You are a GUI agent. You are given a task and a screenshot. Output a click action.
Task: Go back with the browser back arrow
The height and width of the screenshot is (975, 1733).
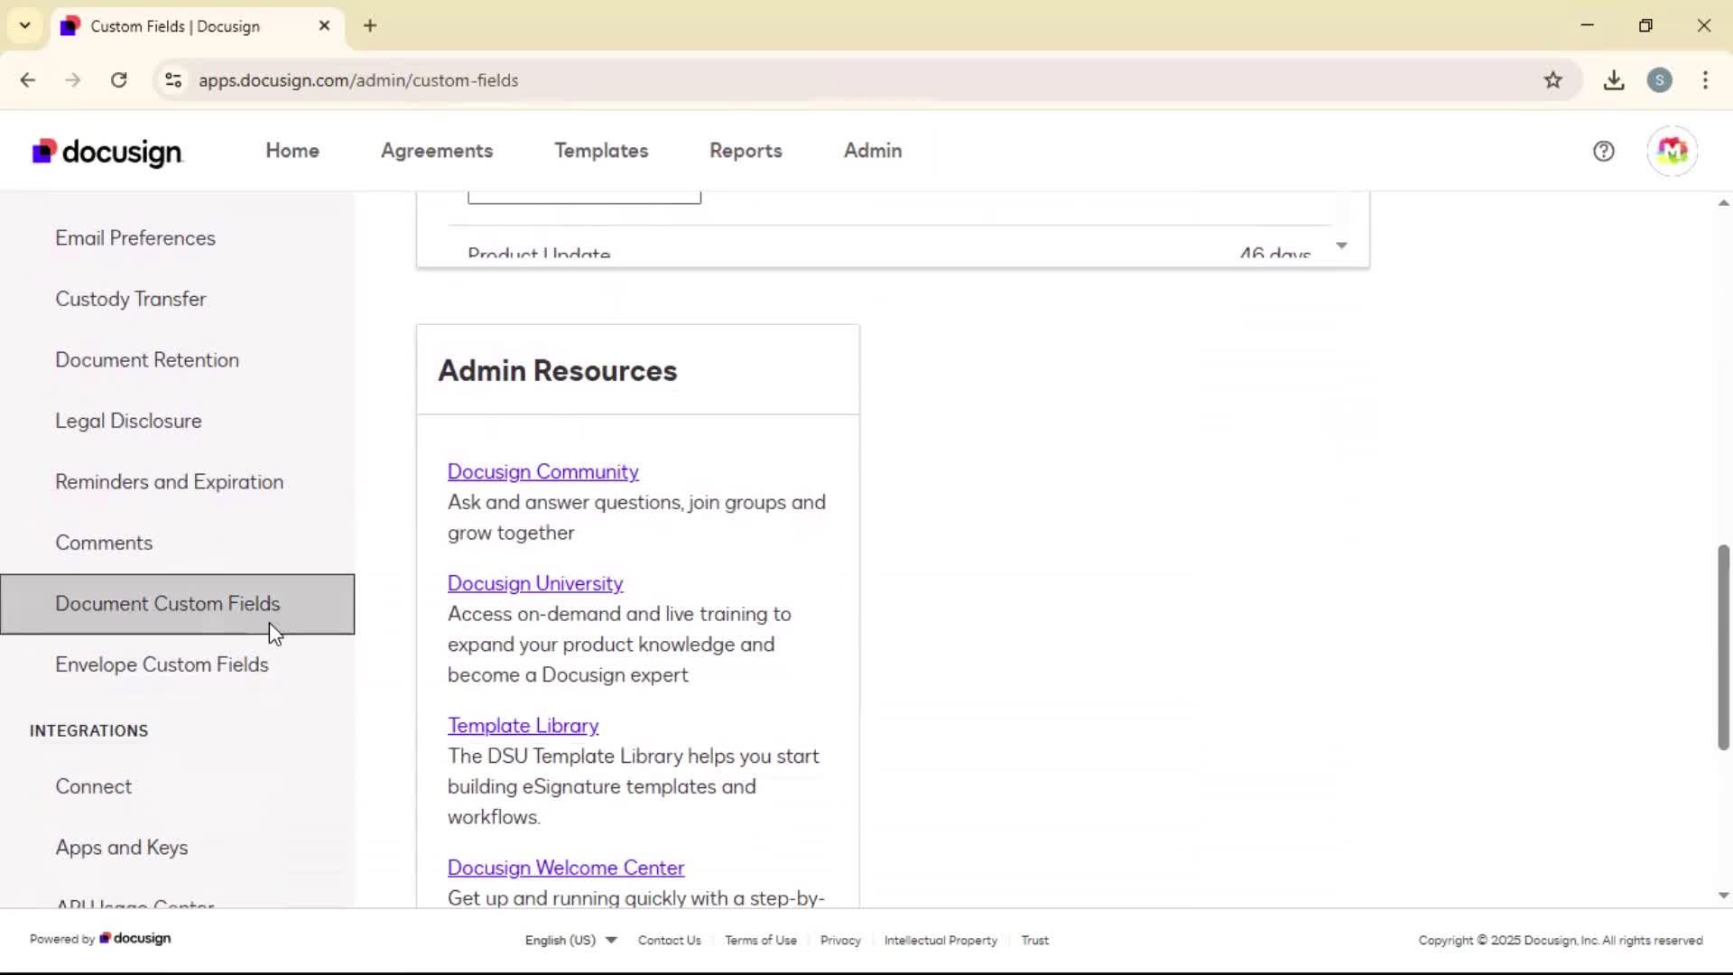click(x=28, y=80)
